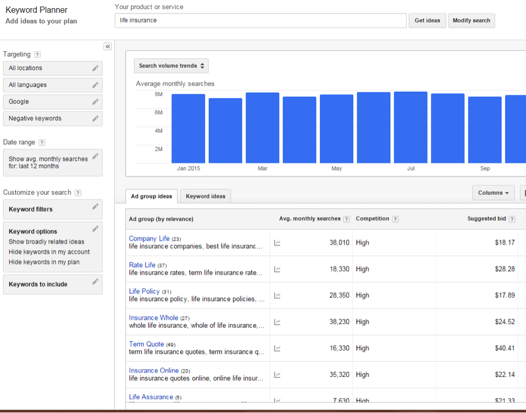Click the product or service search field
This screenshot has height=413, width=526.
point(260,21)
